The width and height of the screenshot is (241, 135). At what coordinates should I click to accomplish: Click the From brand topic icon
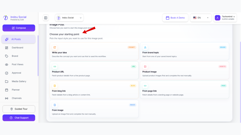click(145, 47)
